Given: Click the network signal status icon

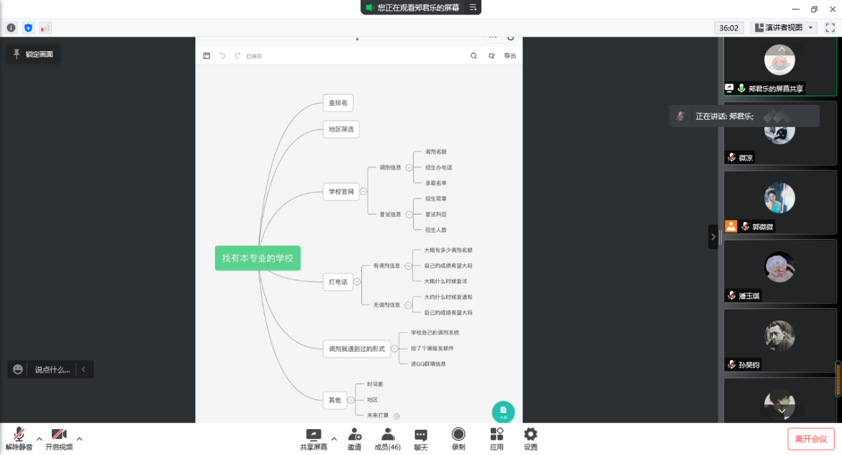Looking at the screenshot, I should click(x=45, y=28).
